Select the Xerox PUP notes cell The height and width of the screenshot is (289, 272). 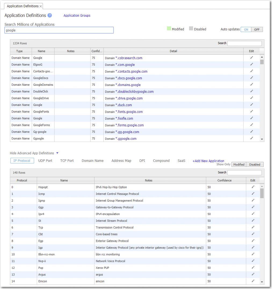150,267
